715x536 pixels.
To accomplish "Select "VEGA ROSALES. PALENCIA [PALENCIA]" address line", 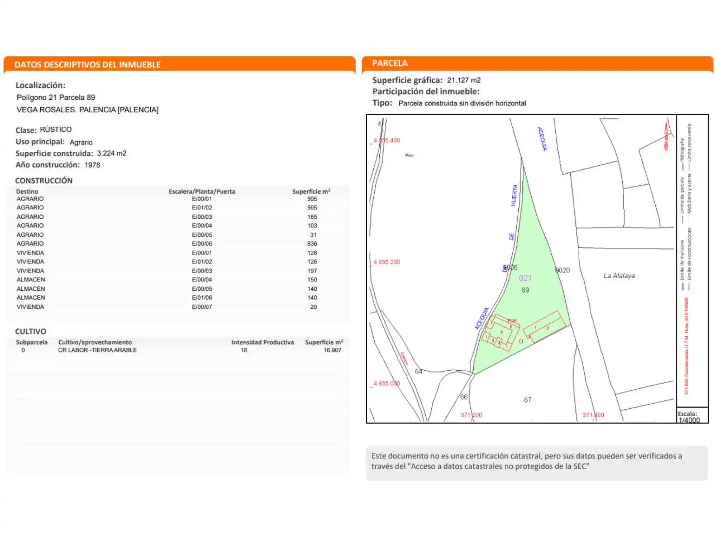I will pos(88,109).
